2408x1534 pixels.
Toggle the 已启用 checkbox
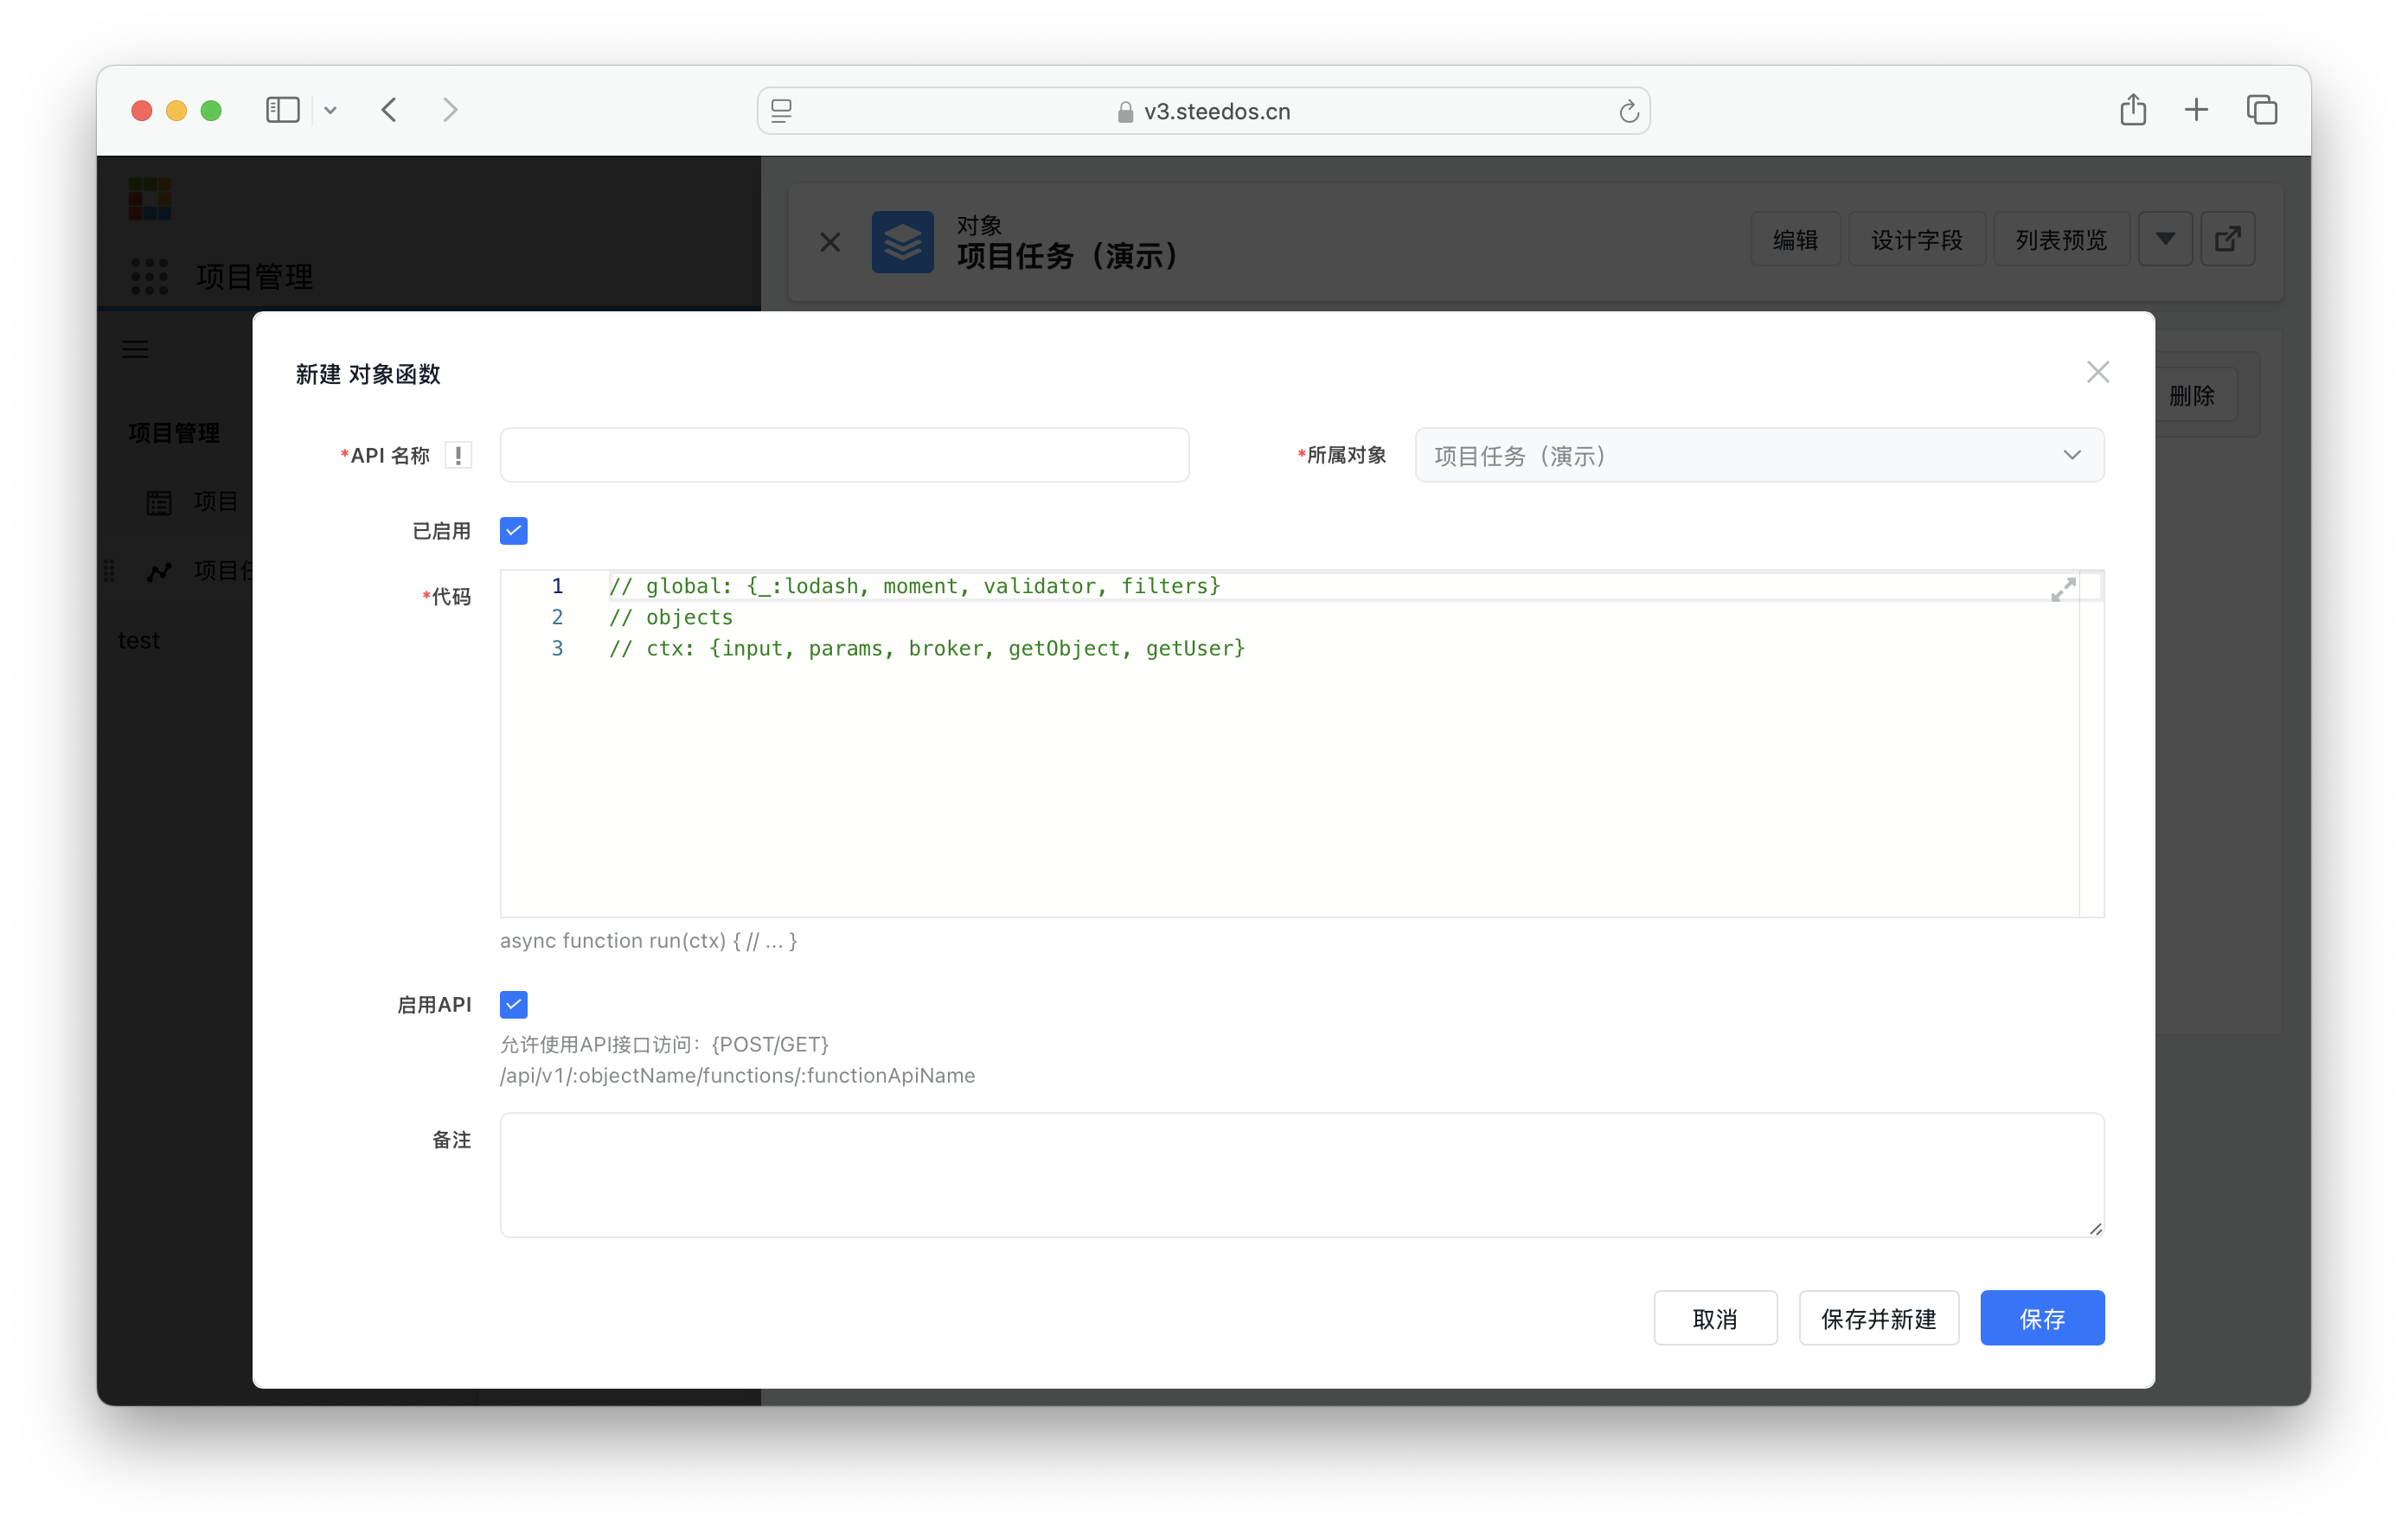(513, 531)
